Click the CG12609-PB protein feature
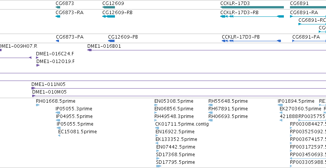 pyautogui.click(x=111, y=41)
